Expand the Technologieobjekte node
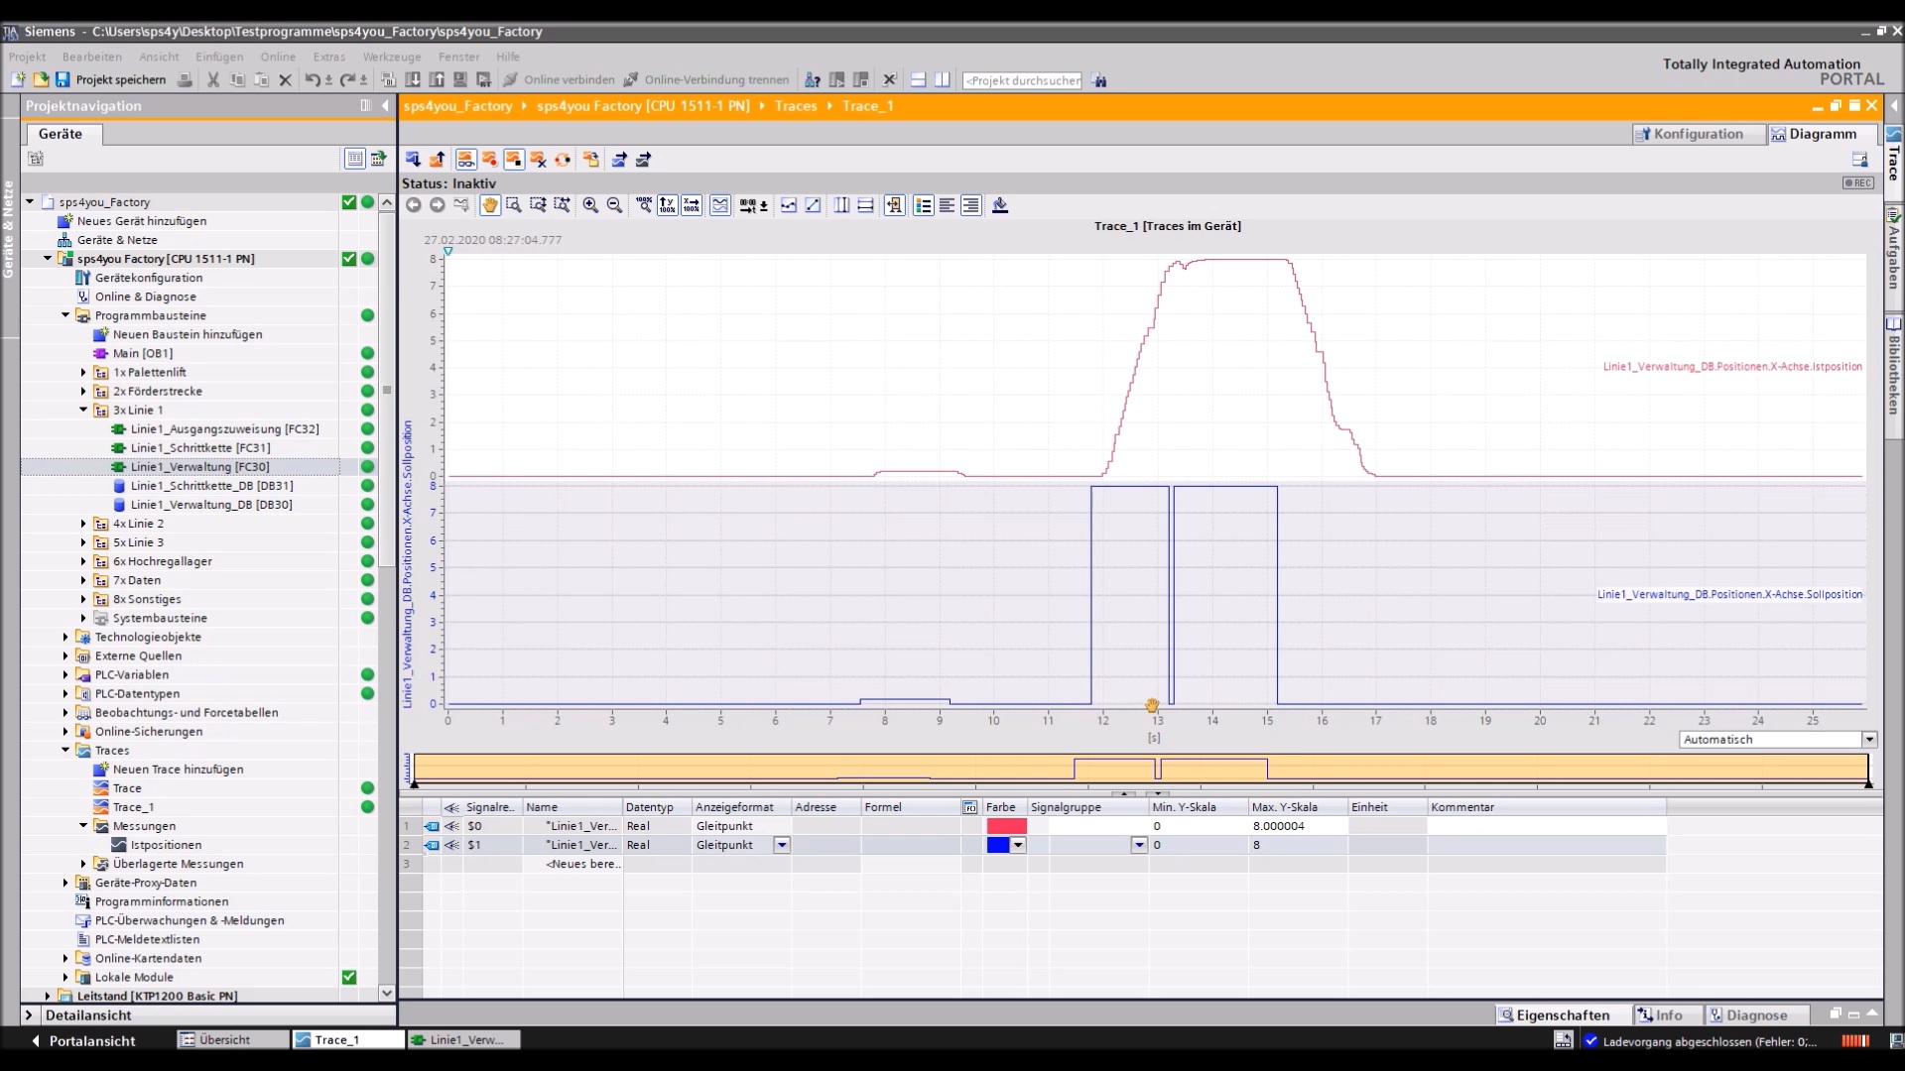This screenshot has height=1071, width=1905. [x=65, y=638]
